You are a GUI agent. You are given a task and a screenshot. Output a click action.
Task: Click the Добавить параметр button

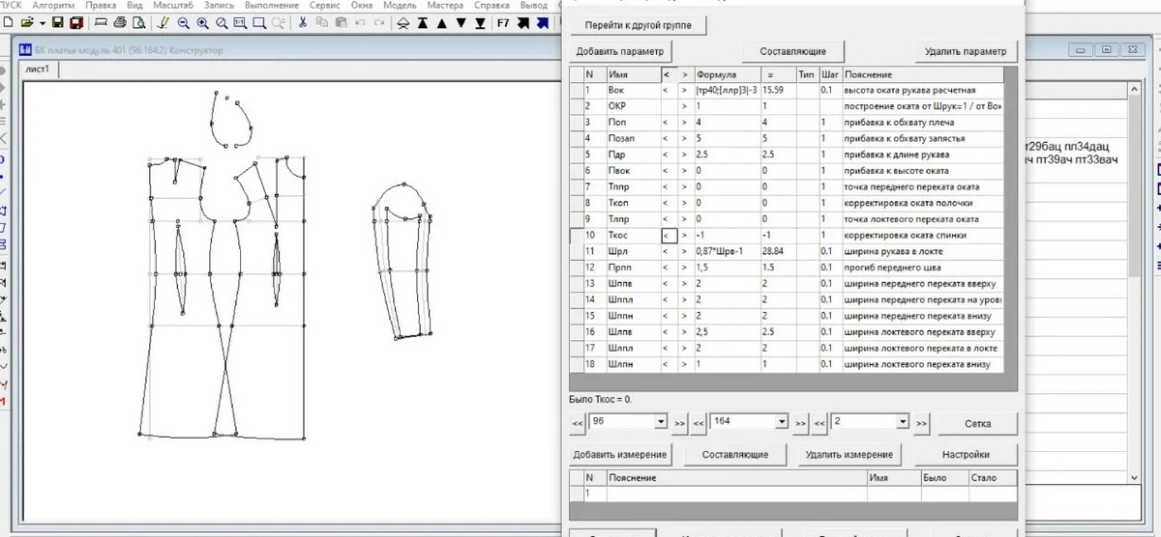pyautogui.click(x=620, y=51)
